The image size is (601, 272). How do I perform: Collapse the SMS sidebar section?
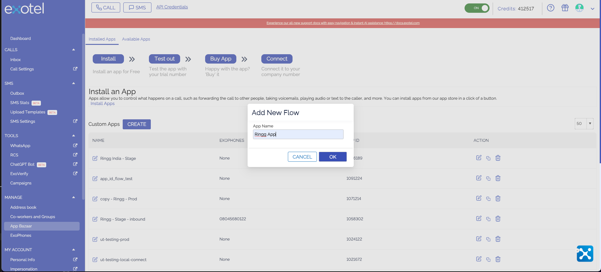pyautogui.click(x=74, y=83)
